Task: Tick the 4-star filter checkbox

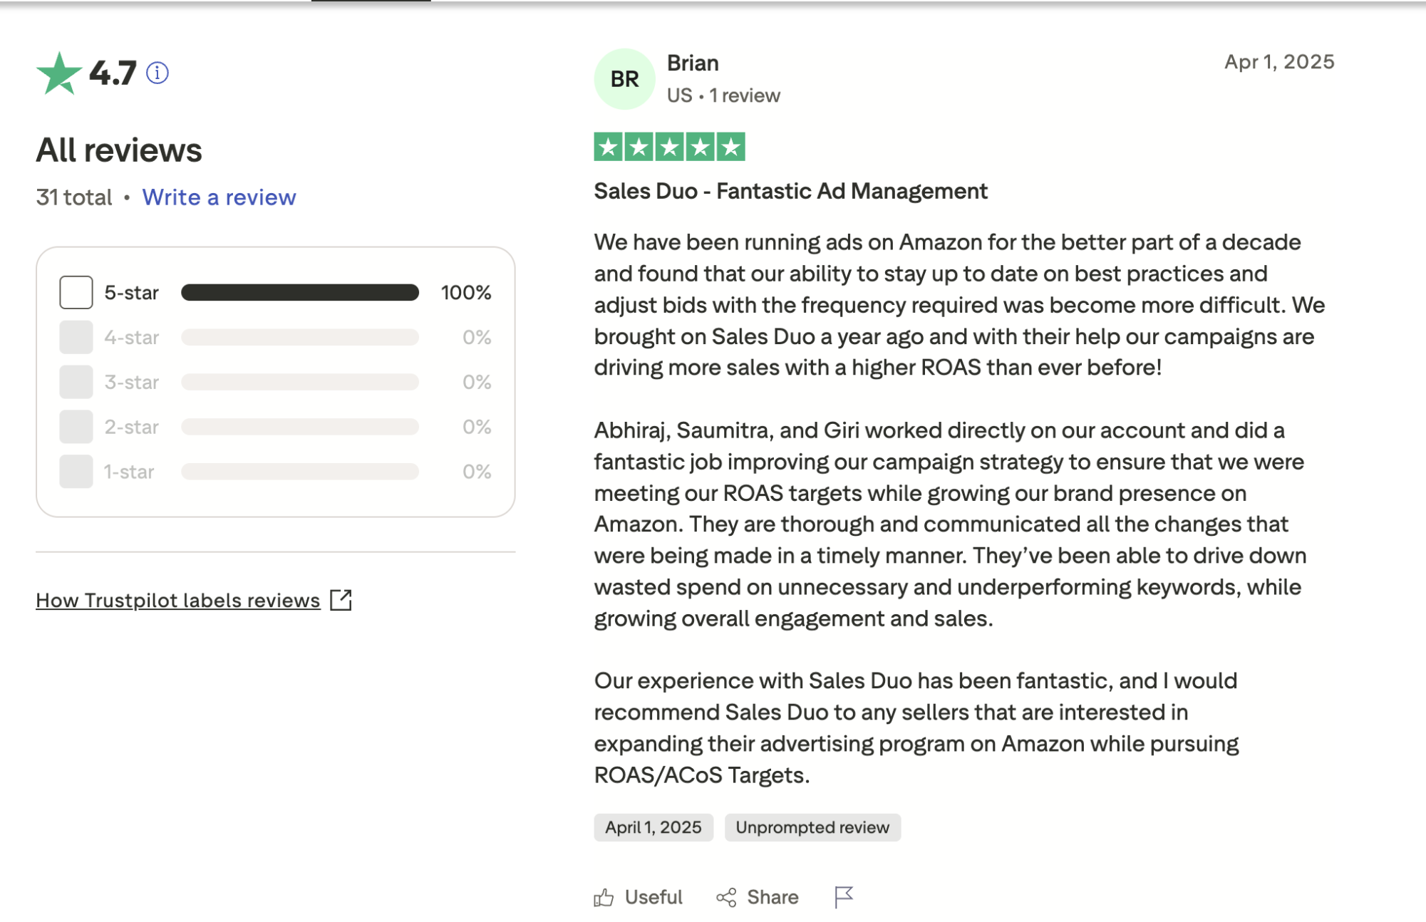Action: tap(76, 337)
